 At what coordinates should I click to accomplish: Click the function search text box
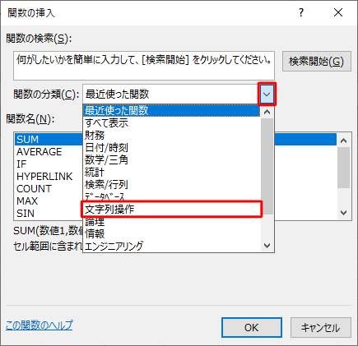click(x=144, y=66)
